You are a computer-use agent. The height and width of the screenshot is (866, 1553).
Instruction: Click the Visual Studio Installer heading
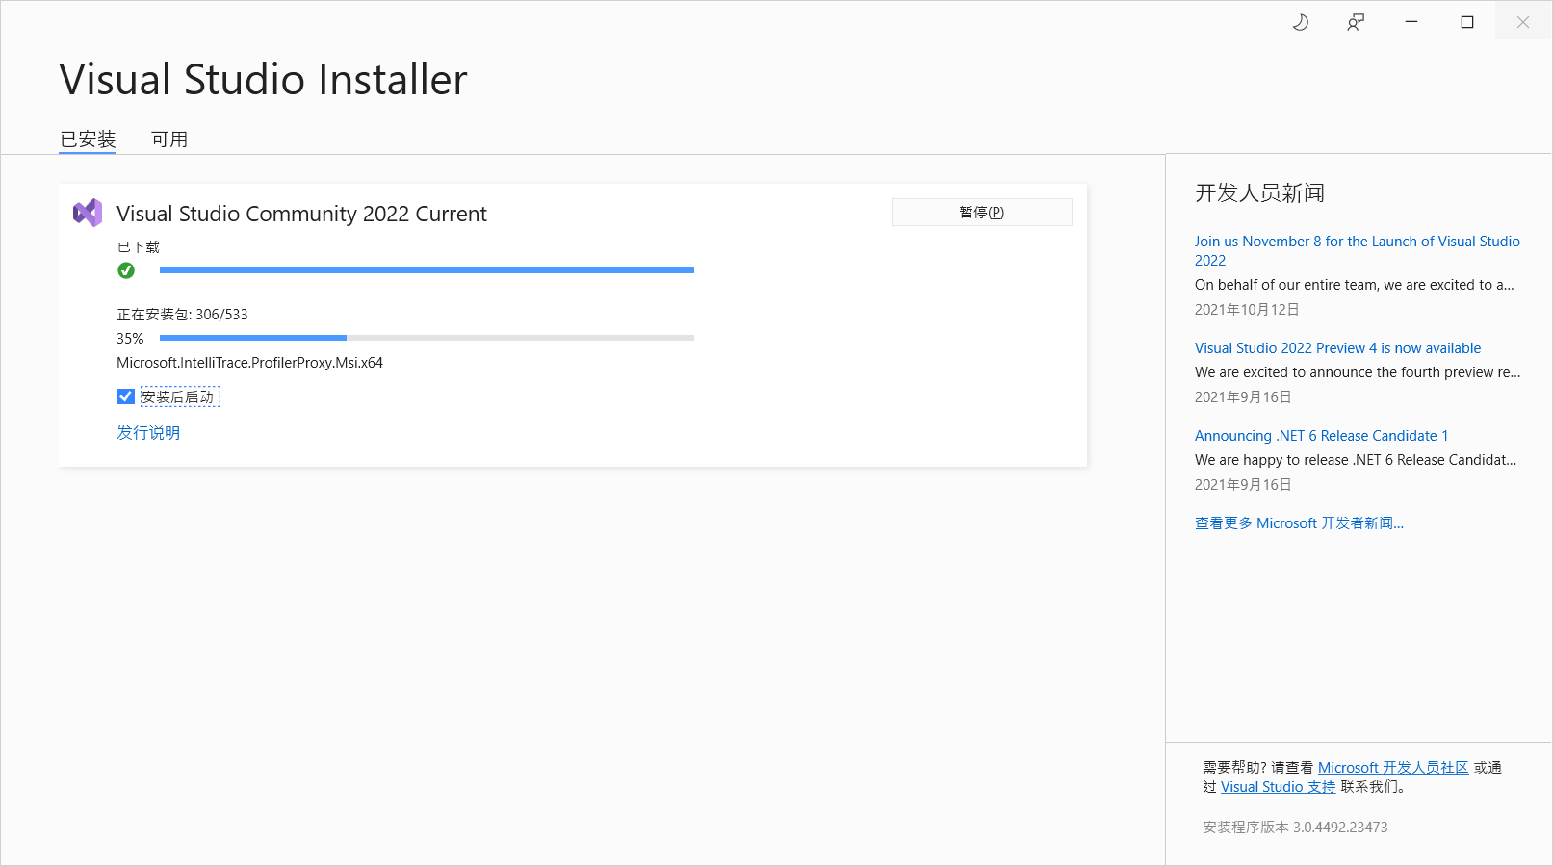(x=263, y=79)
